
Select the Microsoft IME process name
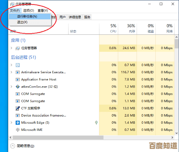[32, 130]
